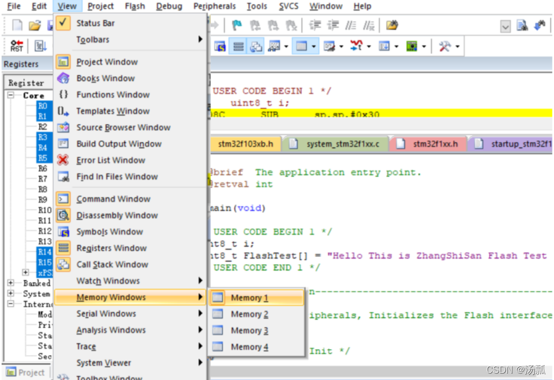Click the Registers Window toolbar icon
This screenshot has height=380, width=554.
click(238, 46)
